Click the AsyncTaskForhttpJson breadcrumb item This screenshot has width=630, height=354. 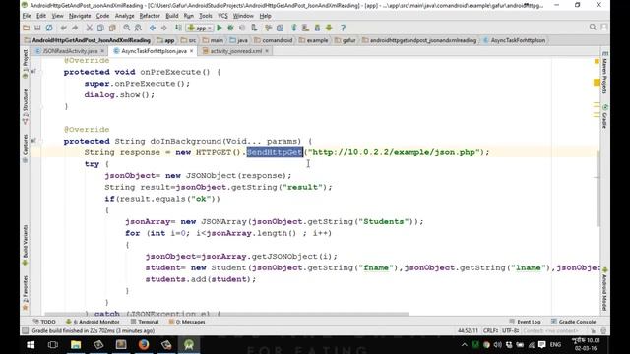(x=514, y=40)
